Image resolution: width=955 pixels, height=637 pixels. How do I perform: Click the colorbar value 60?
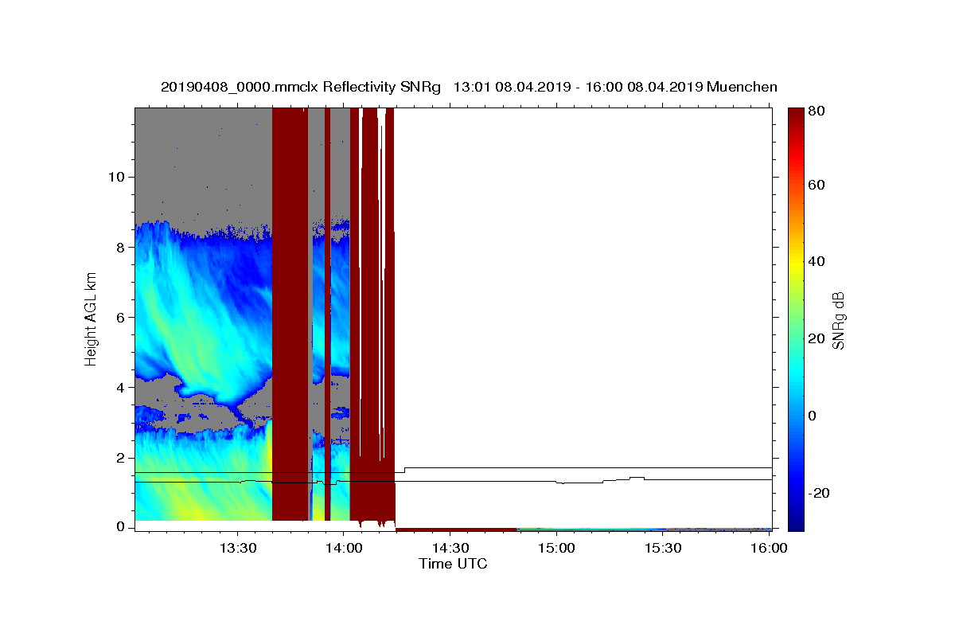pos(816,185)
